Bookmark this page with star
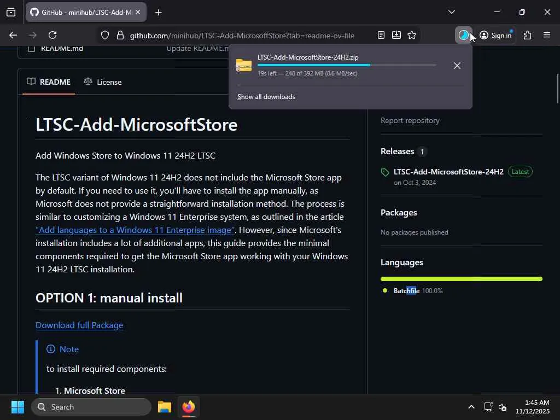The image size is (560, 420). [412, 35]
